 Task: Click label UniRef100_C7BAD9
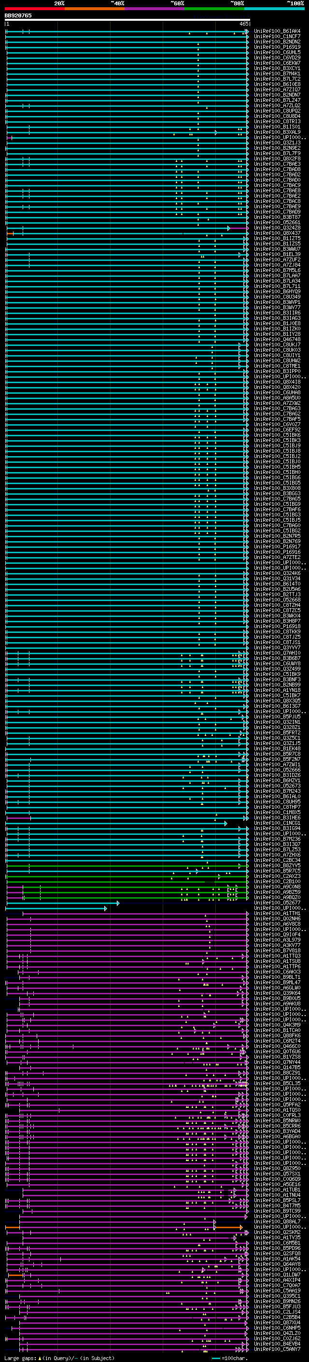point(277,212)
